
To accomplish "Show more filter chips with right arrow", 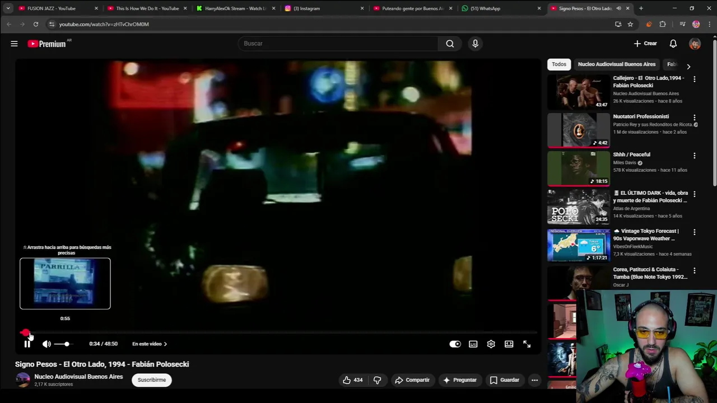I will coord(688,67).
